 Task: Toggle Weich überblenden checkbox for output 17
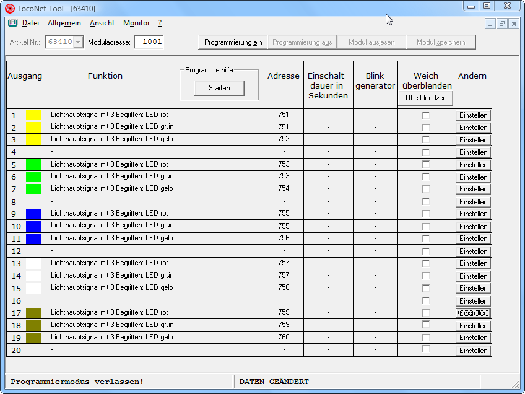pyautogui.click(x=426, y=313)
